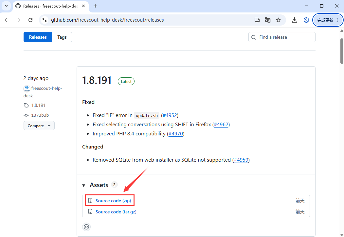Viewport: 344px width, 237px height.
Task: Click the 2 days ago timestamp
Action: [36, 78]
